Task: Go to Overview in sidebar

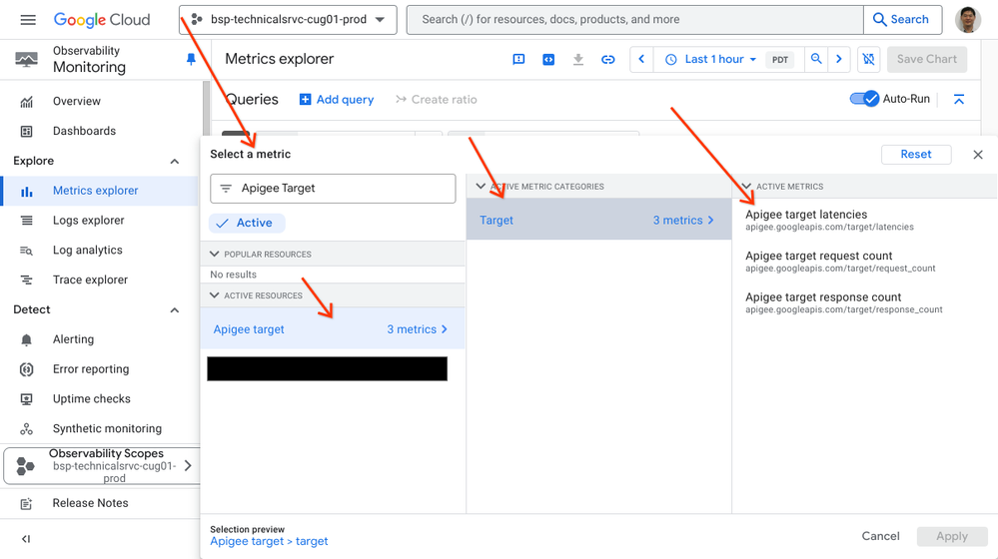Action: coord(76,101)
